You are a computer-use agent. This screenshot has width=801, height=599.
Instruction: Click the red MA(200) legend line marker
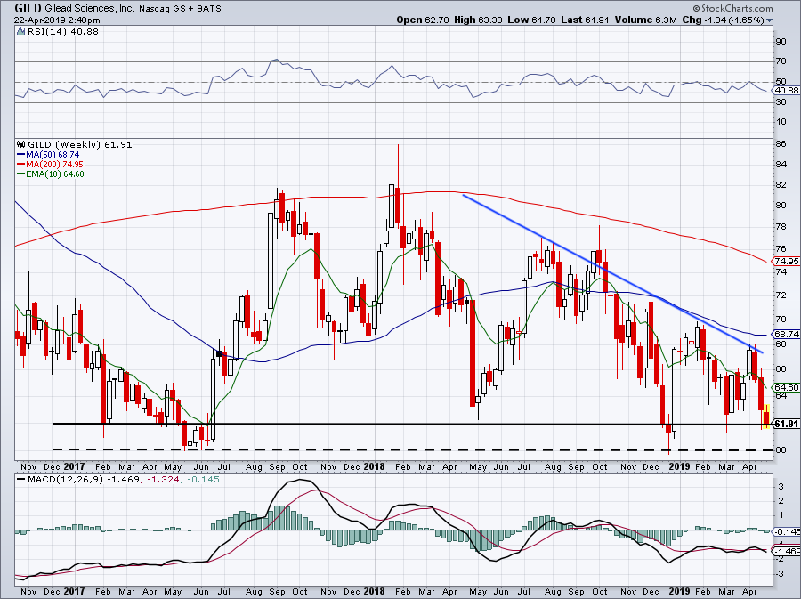(21, 165)
